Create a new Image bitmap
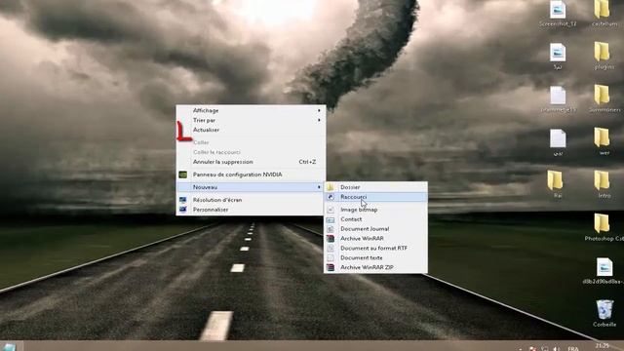This screenshot has height=351, width=624. click(375, 210)
